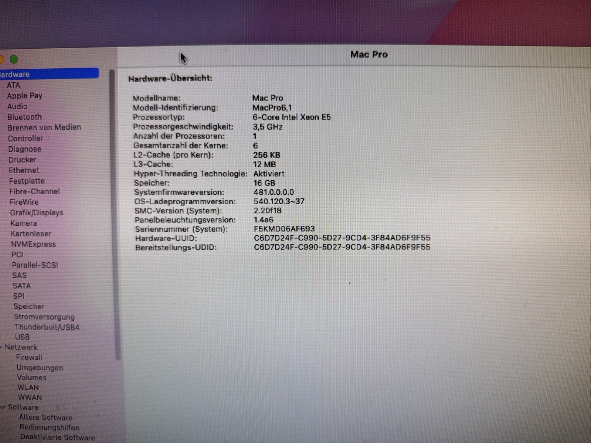Click the Mac Pro window title
The height and width of the screenshot is (443, 591).
(x=369, y=55)
